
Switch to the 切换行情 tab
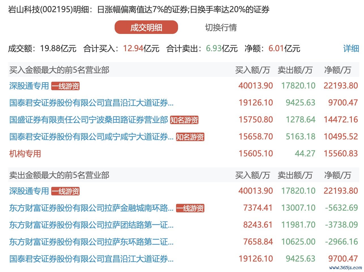coord(221,27)
